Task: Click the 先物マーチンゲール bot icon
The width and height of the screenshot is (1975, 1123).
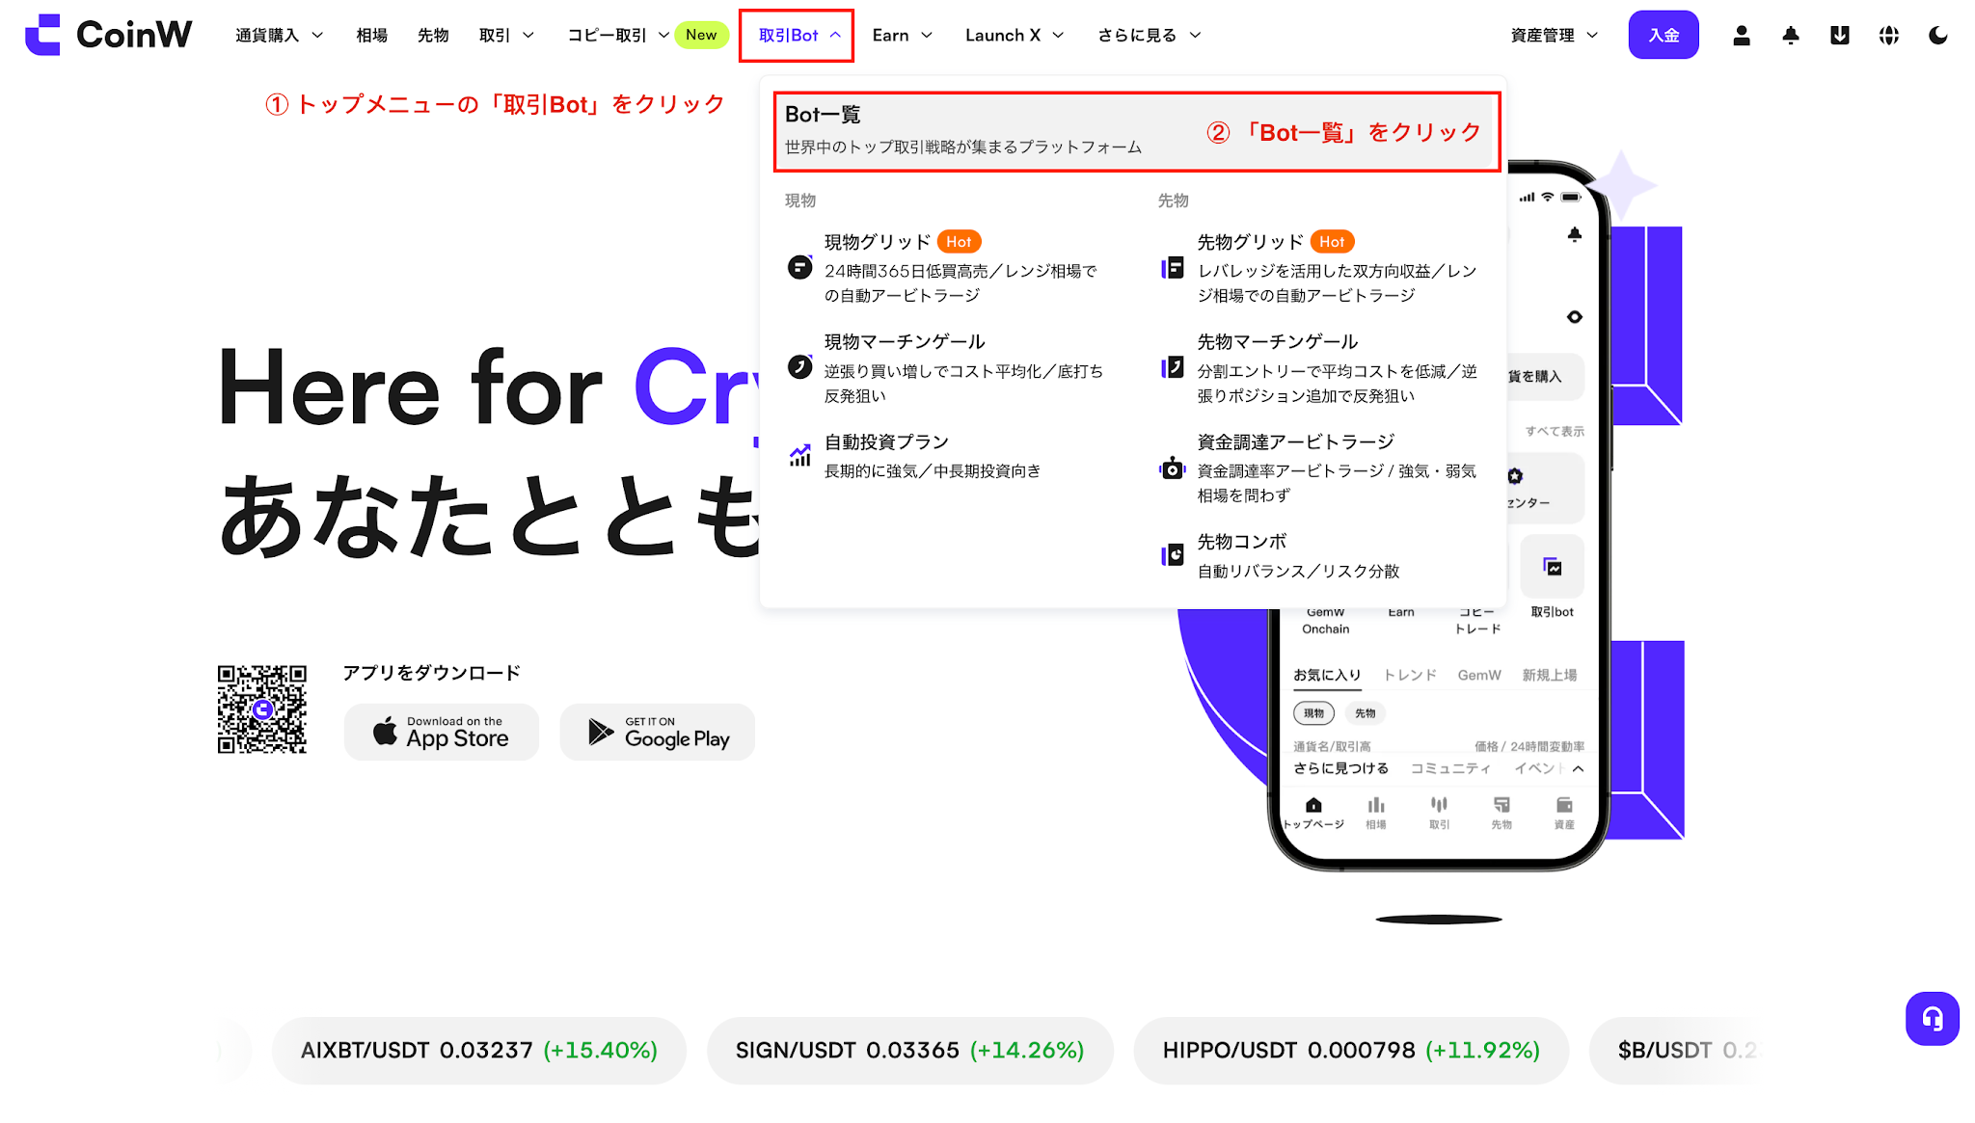Action: [1173, 366]
